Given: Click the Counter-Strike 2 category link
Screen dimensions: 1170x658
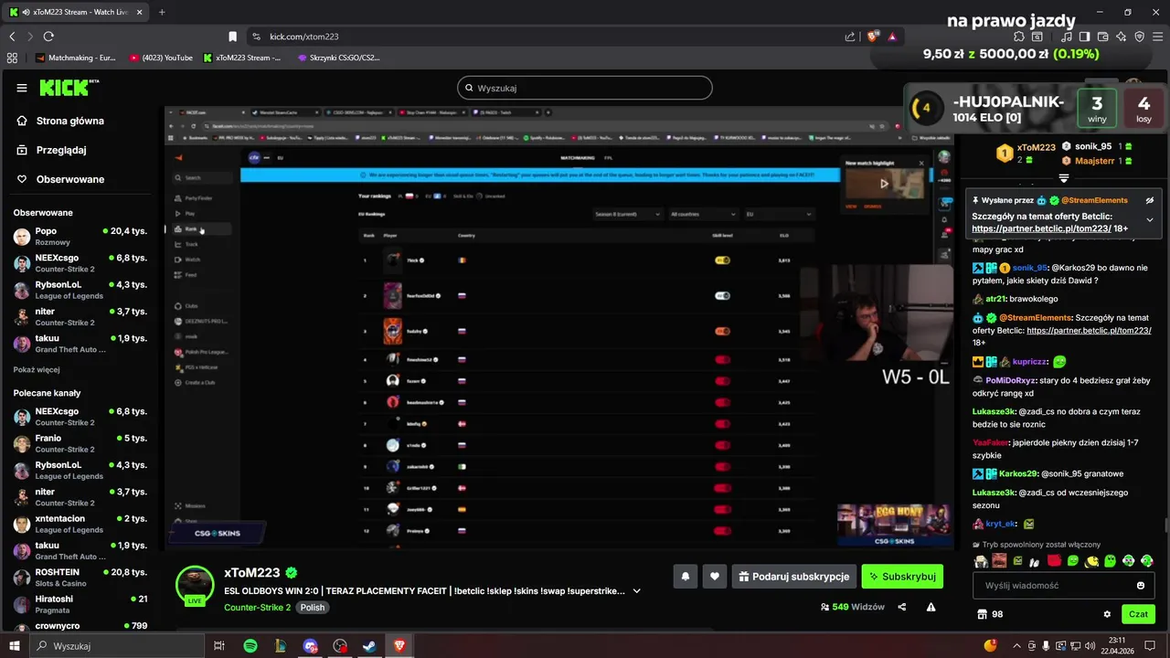Looking at the screenshot, I should coord(257,608).
